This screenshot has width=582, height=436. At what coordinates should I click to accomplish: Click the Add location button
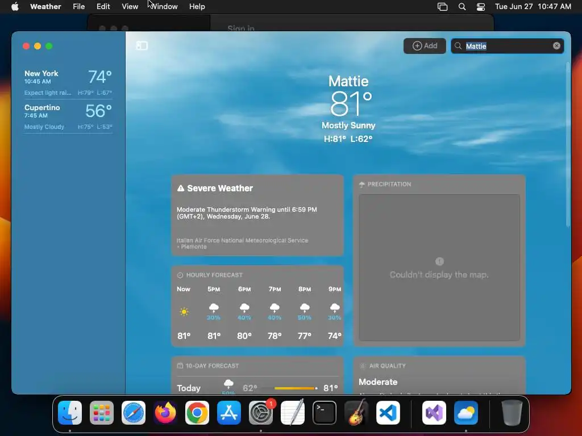[425, 46]
